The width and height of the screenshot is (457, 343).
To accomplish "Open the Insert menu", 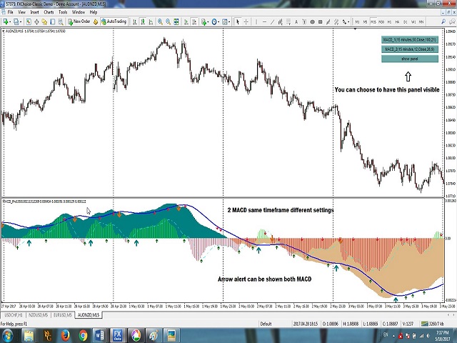I will click(x=34, y=12).
